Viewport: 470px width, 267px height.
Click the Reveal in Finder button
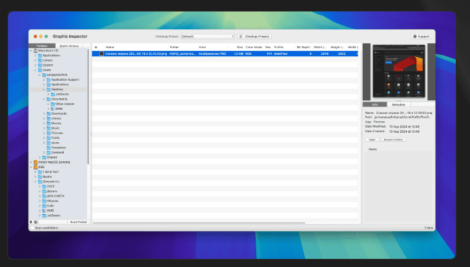[x=393, y=140]
